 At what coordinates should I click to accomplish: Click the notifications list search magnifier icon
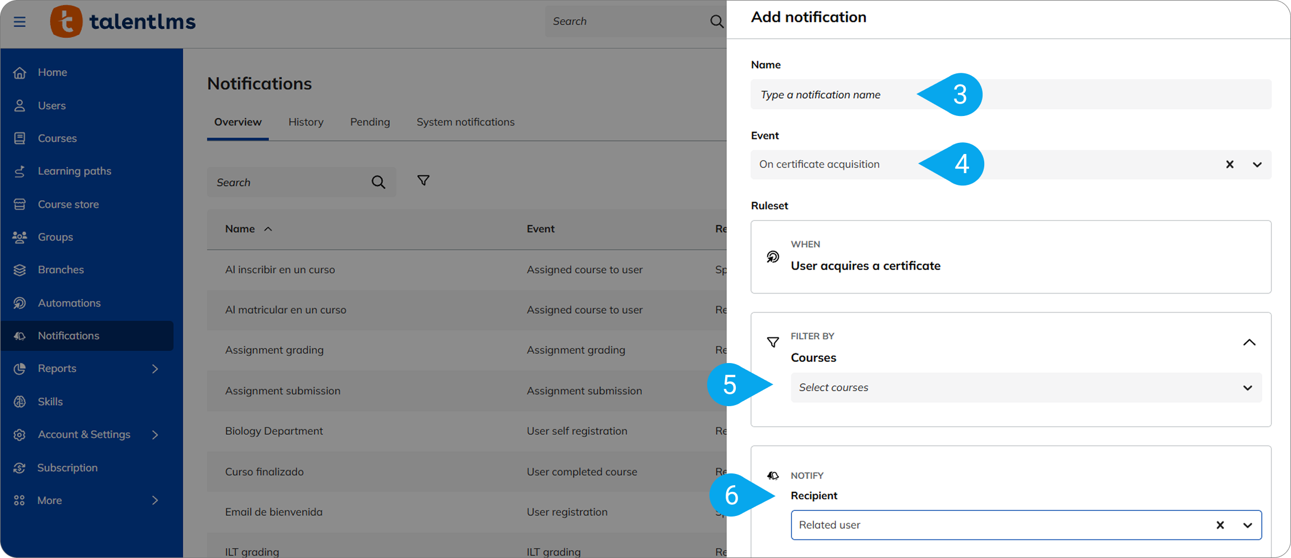tap(379, 182)
